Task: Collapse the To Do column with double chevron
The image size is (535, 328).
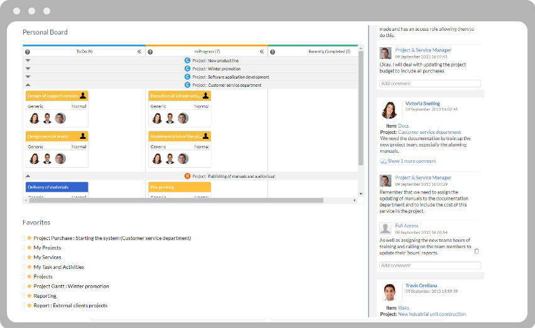Action: pos(139,52)
